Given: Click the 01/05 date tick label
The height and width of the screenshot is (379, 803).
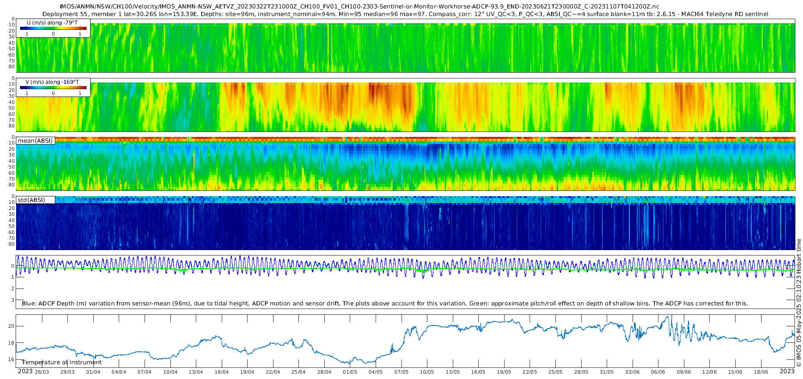Looking at the screenshot, I should point(350,372).
